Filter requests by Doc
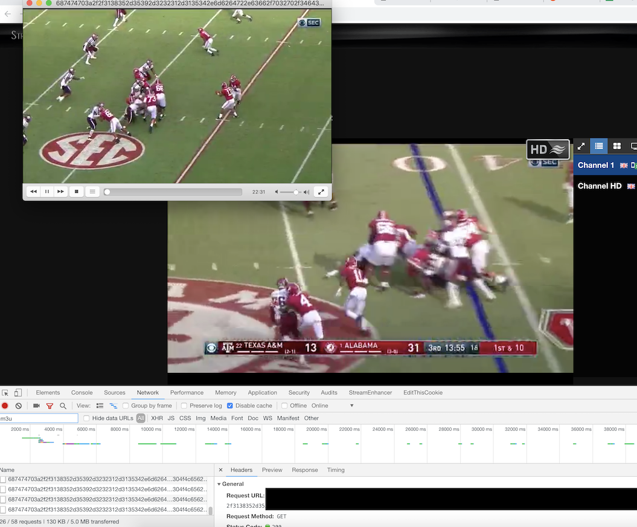Screen dimensions: 637x527 pyautogui.click(x=253, y=418)
